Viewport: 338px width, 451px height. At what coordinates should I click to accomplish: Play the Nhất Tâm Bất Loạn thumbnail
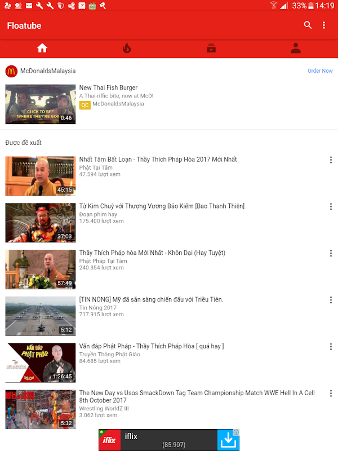click(41, 176)
